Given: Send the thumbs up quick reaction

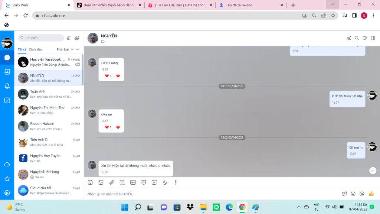Looking at the screenshot, I should [371, 194].
